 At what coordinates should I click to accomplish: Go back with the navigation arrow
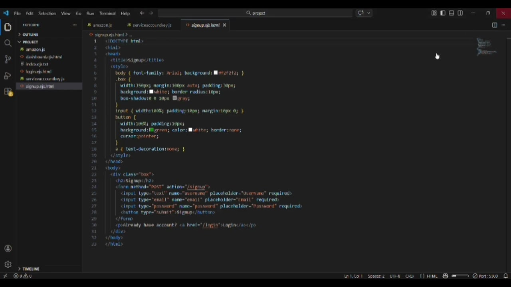tap(142, 13)
